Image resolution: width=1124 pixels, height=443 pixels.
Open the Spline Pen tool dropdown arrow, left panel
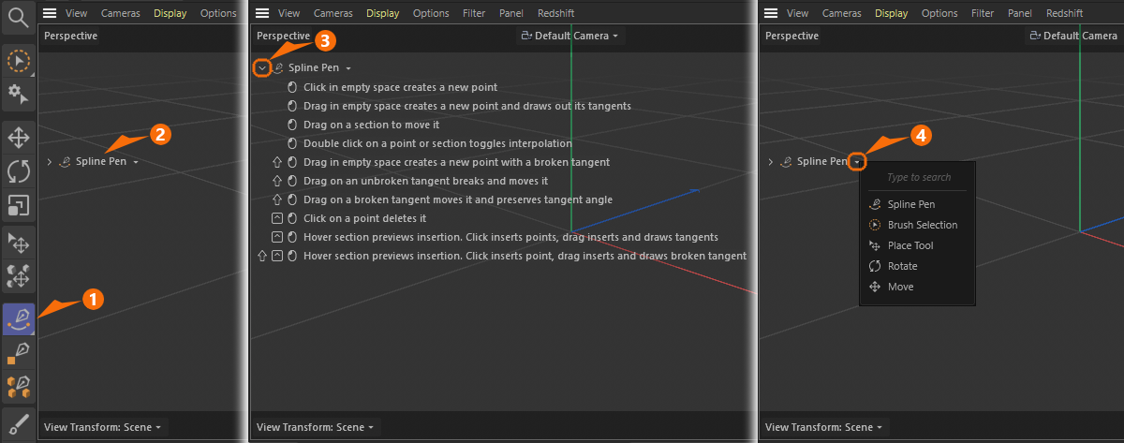point(136,162)
